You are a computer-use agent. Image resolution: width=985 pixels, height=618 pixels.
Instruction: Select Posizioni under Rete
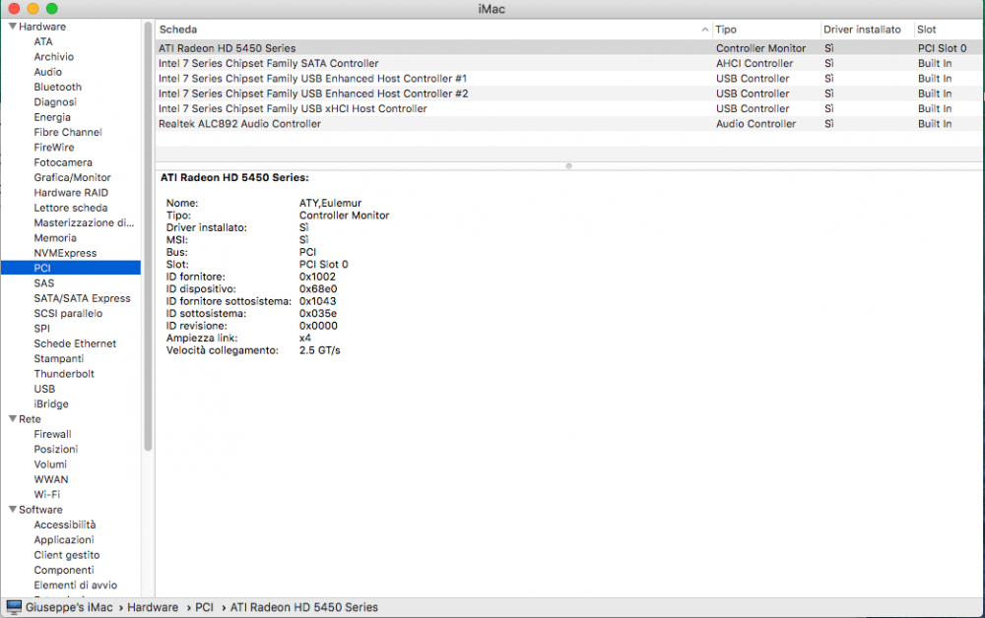click(x=56, y=449)
